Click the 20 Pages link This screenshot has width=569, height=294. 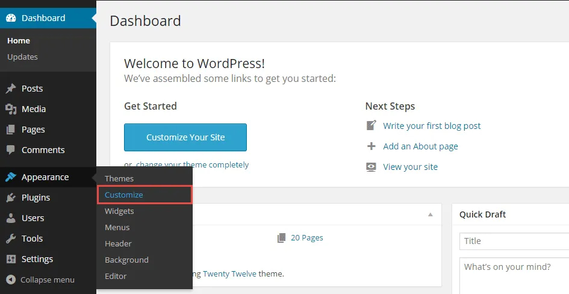(x=306, y=238)
